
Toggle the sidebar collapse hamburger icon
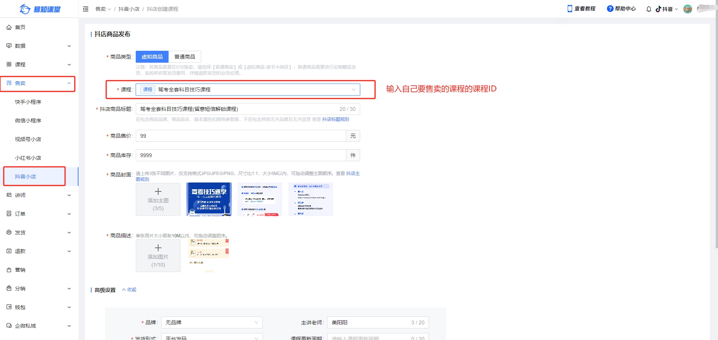click(86, 9)
